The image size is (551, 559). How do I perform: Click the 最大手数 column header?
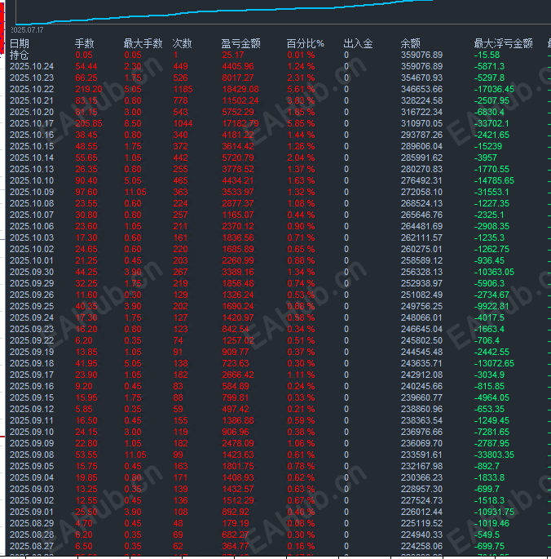143,44
